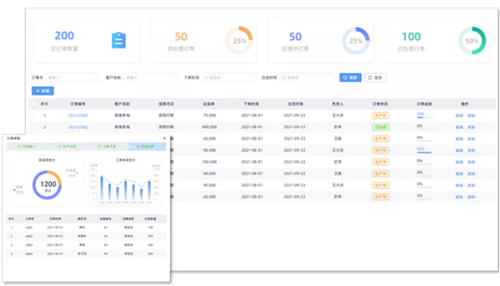The height and width of the screenshot is (286, 500).
Task: Click the customer name input field
Action: 150,78
